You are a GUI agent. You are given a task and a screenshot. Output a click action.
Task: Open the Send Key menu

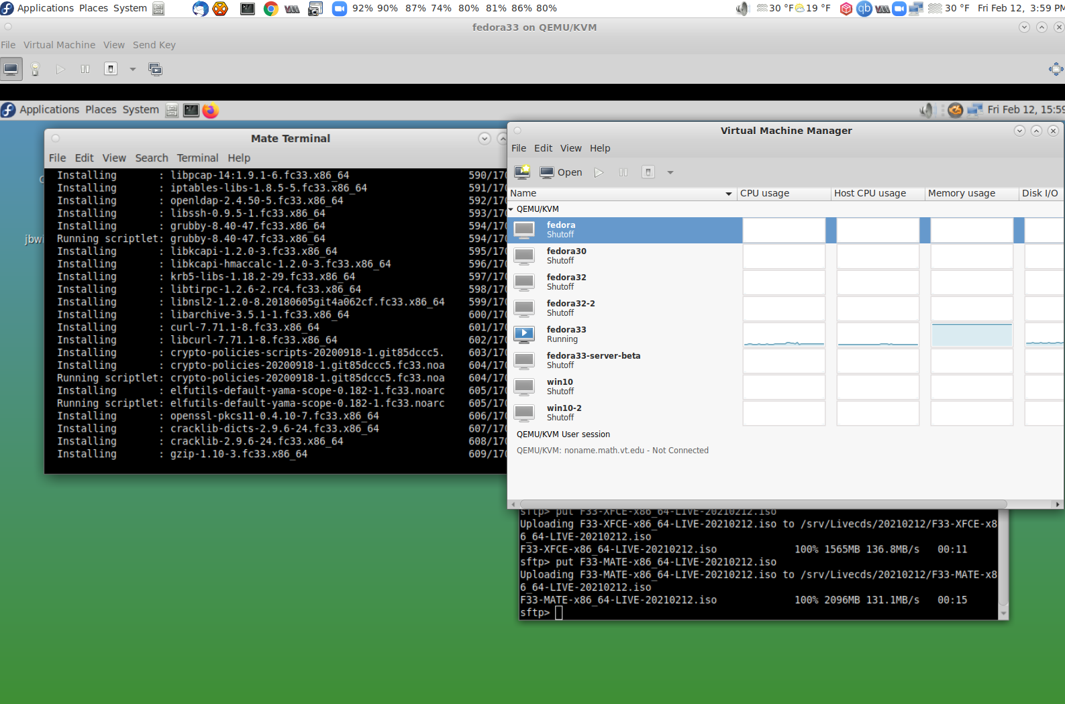point(154,45)
